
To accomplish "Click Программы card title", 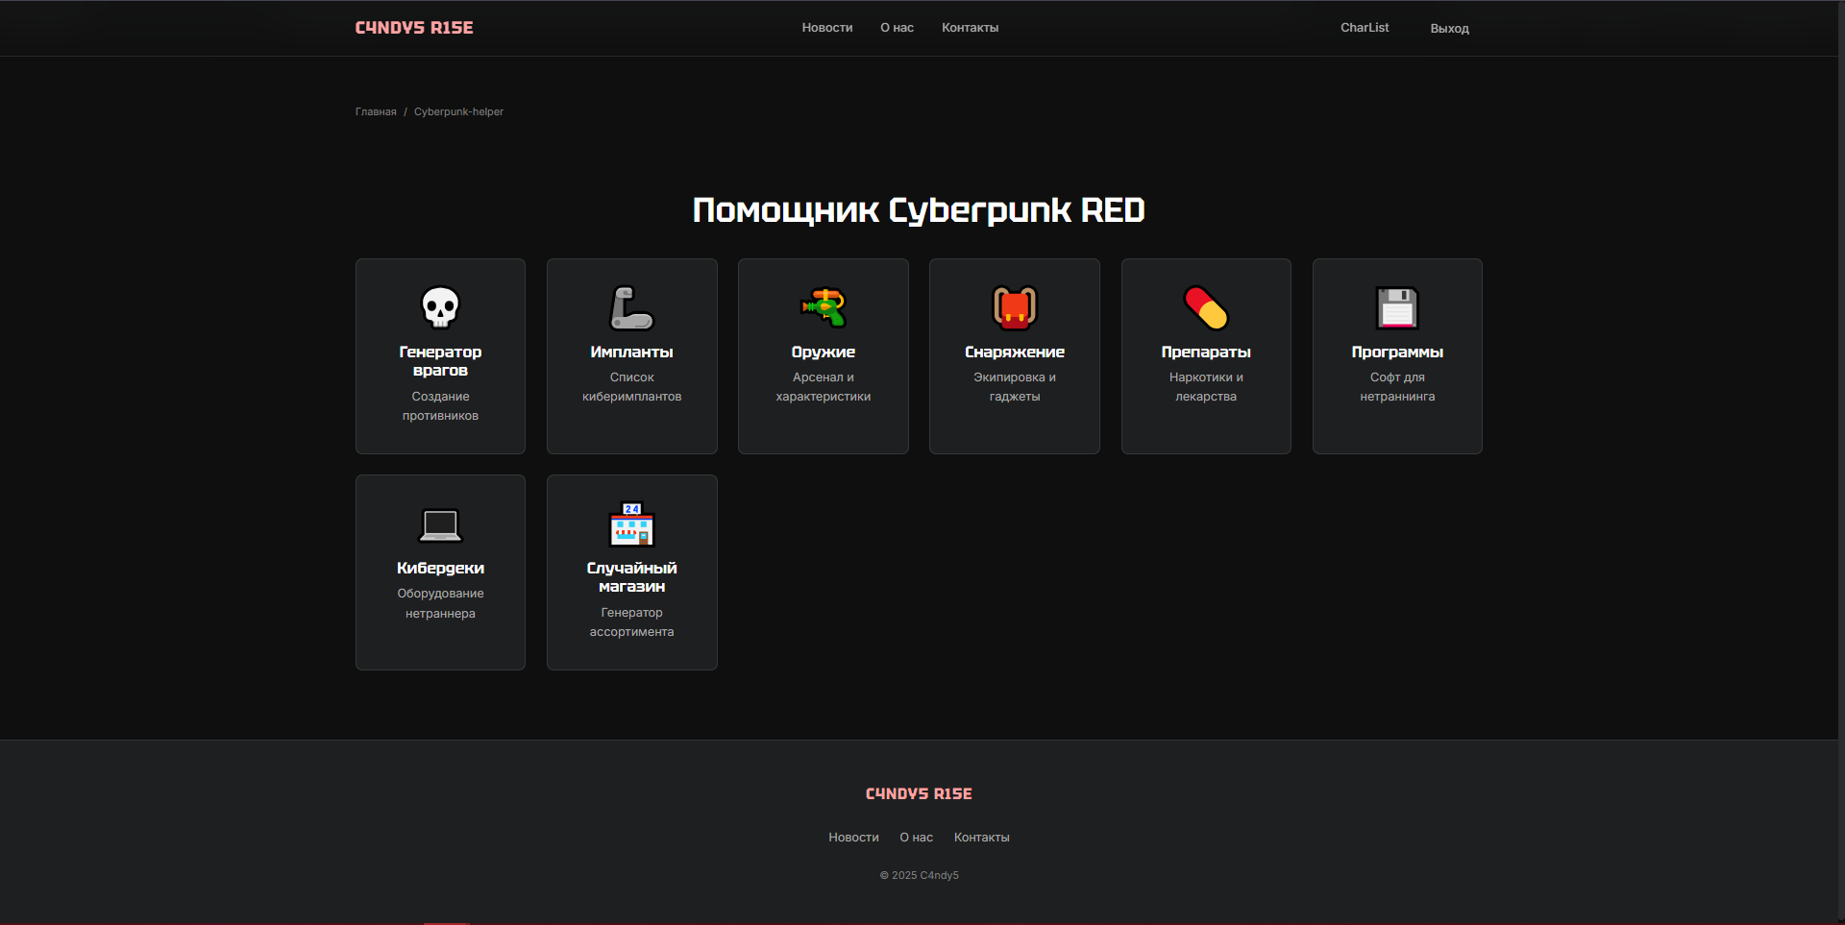I will 1397,353.
